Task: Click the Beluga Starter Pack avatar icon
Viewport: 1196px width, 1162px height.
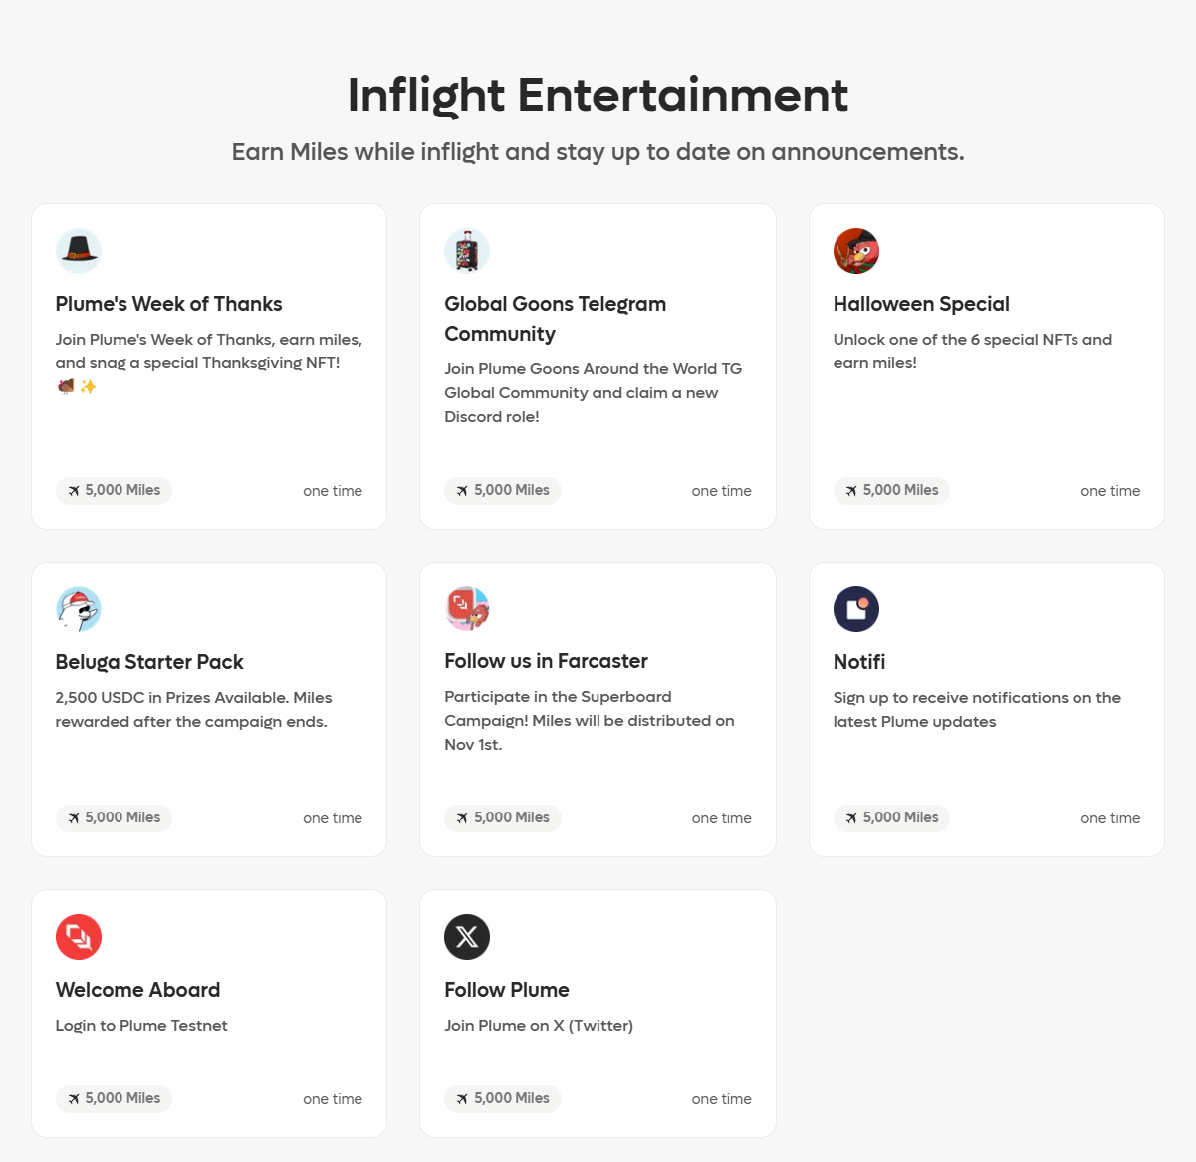Action: pos(79,609)
